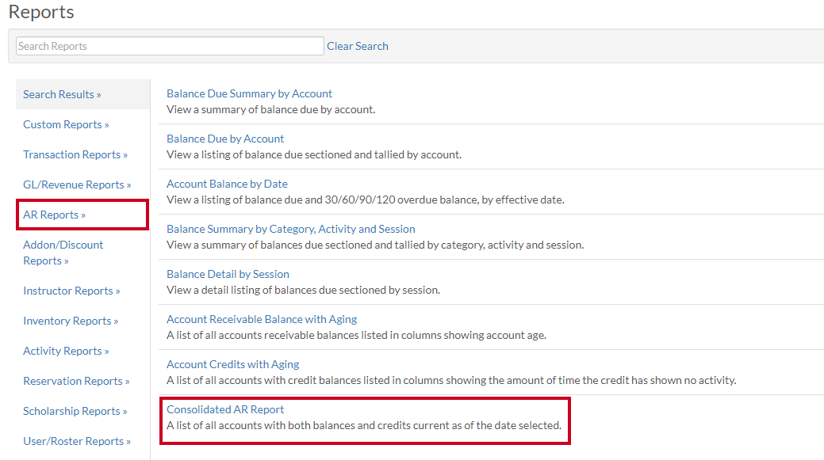Click description mentioning 30/60/90/120 overdue balance
This screenshot has width=824, height=460.
click(x=366, y=200)
